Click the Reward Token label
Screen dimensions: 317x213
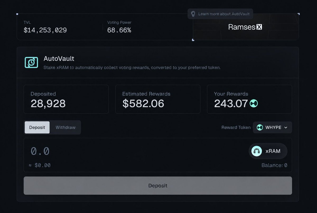tap(236, 128)
